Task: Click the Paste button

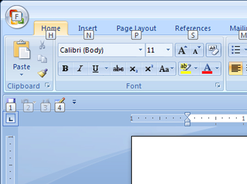Action: 21,59
